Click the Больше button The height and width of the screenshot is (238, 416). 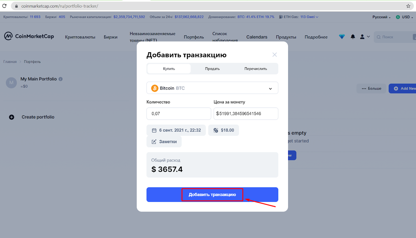point(371,88)
